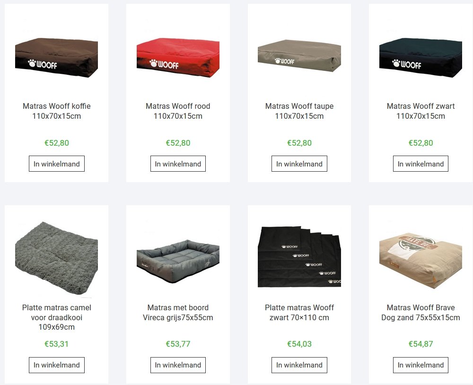This screenshot has width=473, height=385.
Task: Add Matras Wooff rood to winkelmand
Action: [x=178, y=164]
